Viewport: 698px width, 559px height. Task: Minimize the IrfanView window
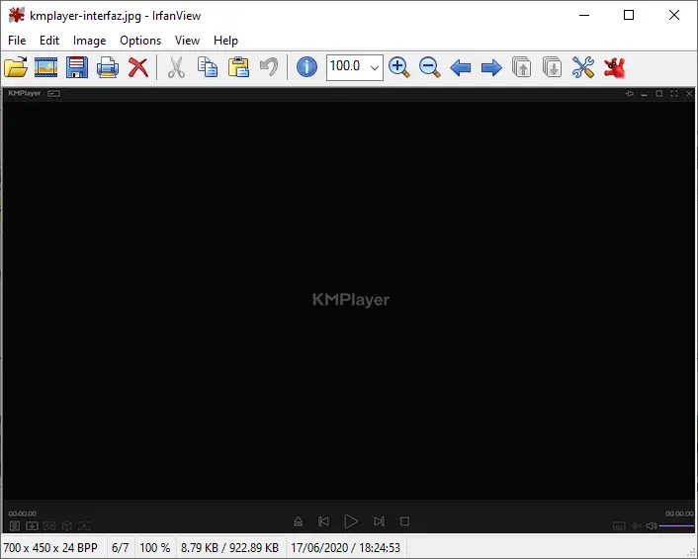[x=584, y=15]
